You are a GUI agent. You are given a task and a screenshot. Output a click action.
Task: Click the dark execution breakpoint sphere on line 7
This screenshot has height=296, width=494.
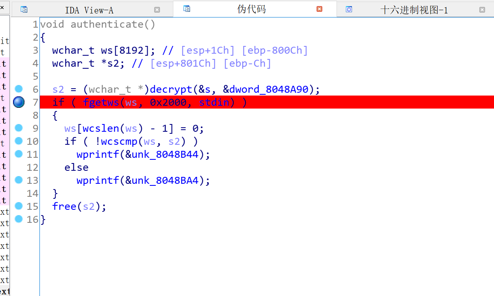[x=19, y=102]
